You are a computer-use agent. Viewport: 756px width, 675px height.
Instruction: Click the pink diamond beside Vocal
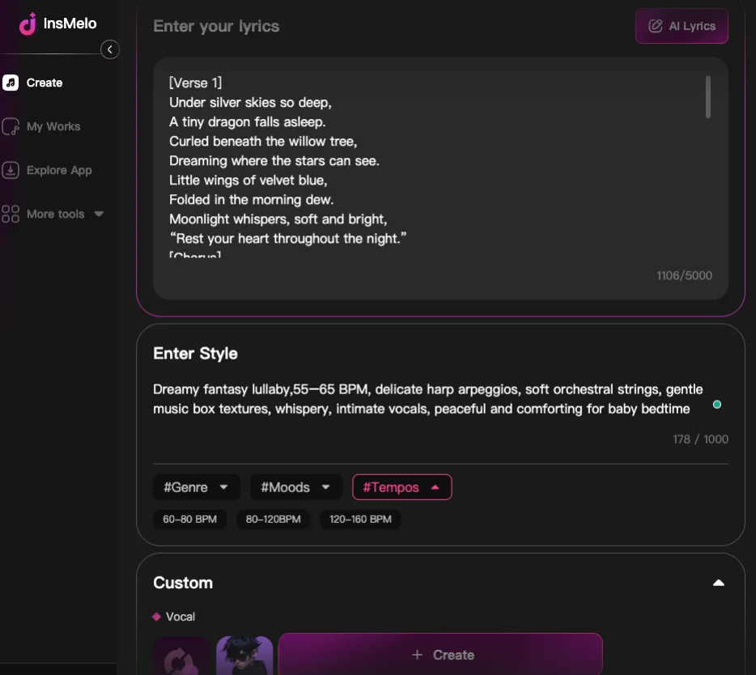[x=156, y=617]
